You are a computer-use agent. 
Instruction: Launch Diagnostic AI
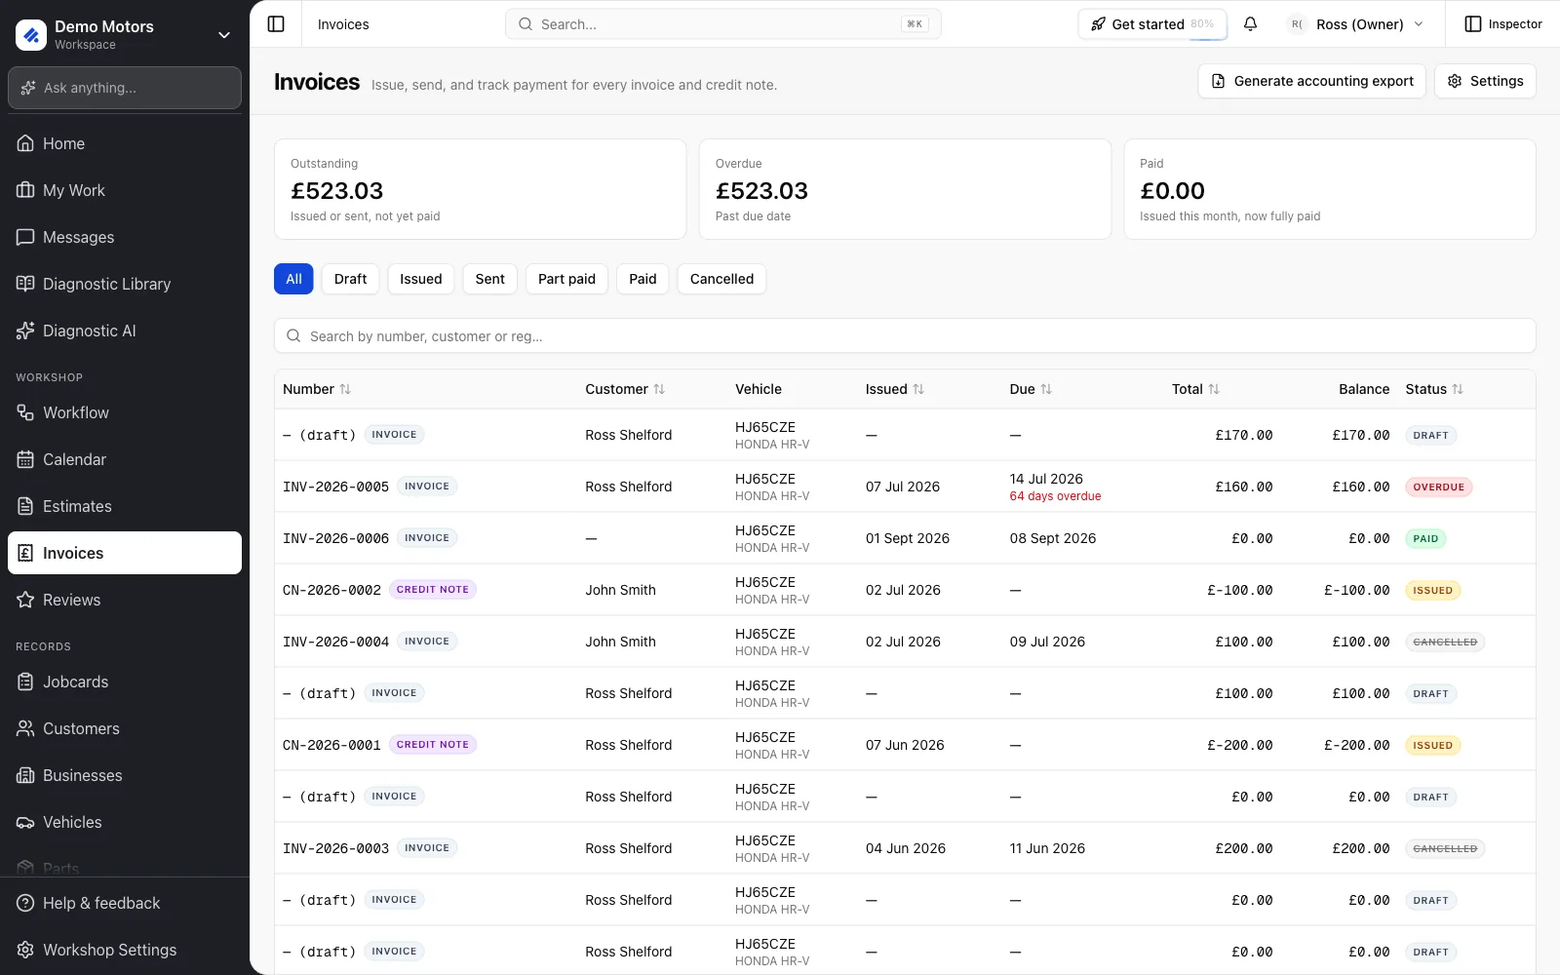(x=125, y=331)
